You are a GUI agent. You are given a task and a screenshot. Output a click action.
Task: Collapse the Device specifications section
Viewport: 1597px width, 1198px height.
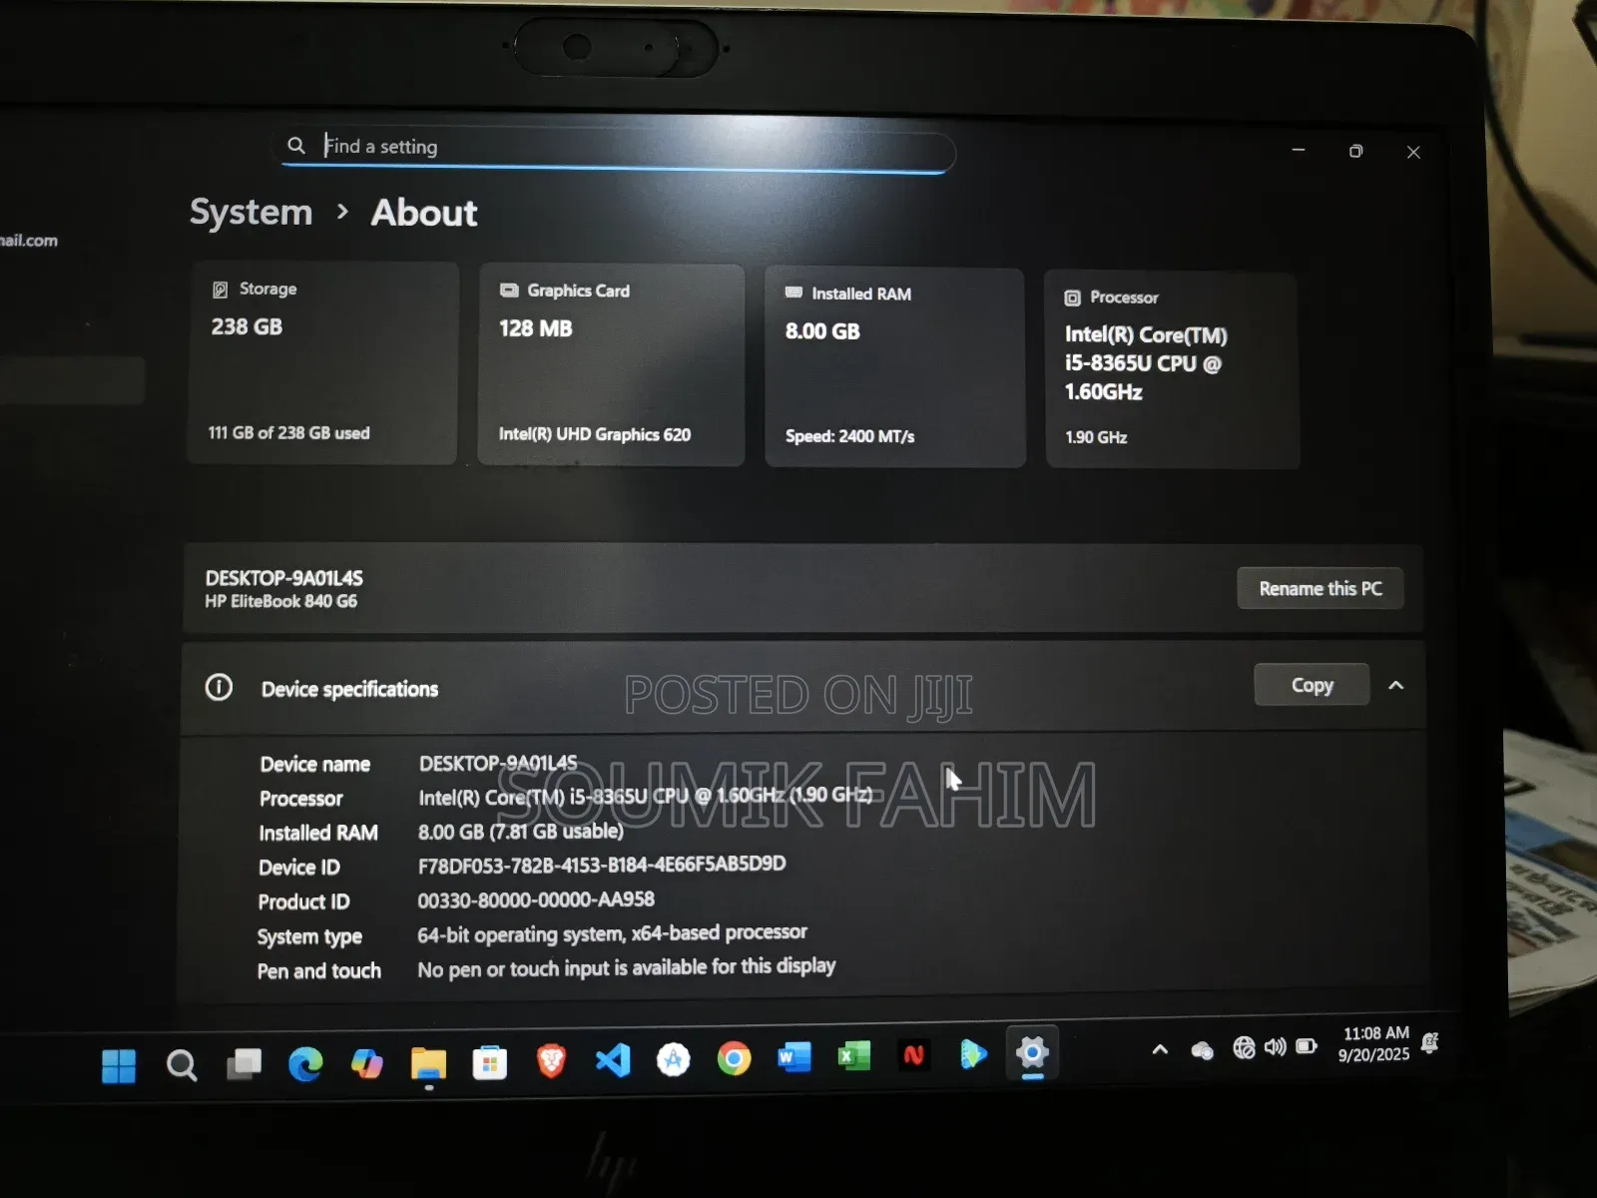1396,686
